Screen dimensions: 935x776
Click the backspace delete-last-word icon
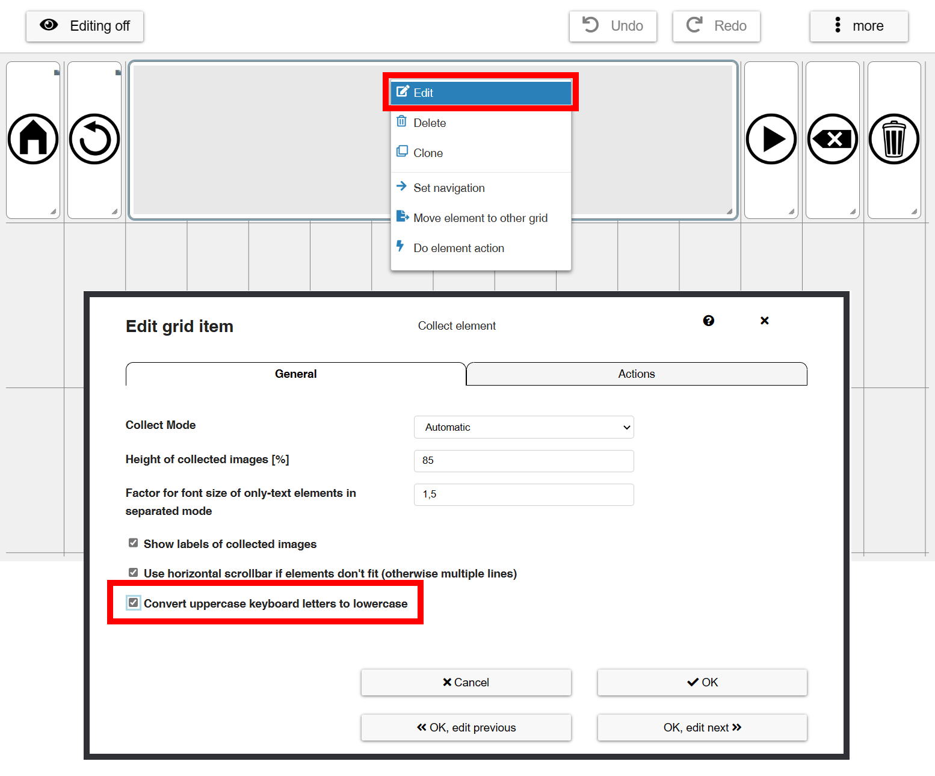pos(833,139)
